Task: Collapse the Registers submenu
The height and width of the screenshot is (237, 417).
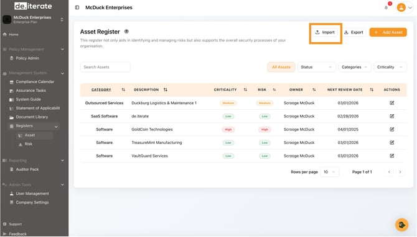Action: (56, 127)
